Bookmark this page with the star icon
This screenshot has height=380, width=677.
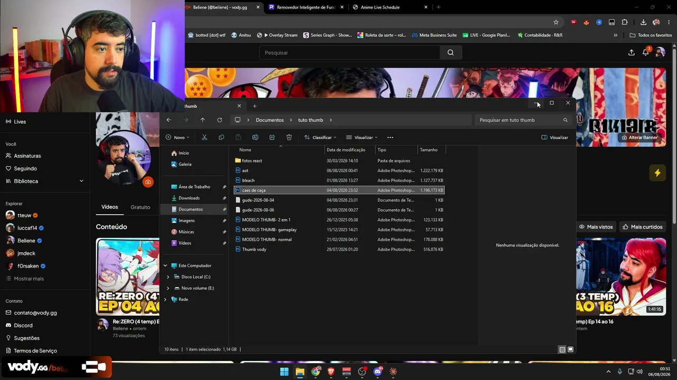pos(556,22)
